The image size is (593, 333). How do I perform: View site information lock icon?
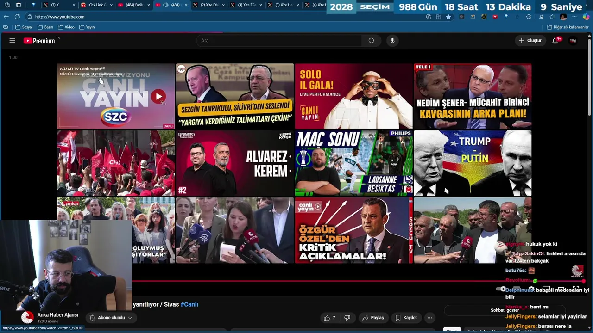(30, 17)
